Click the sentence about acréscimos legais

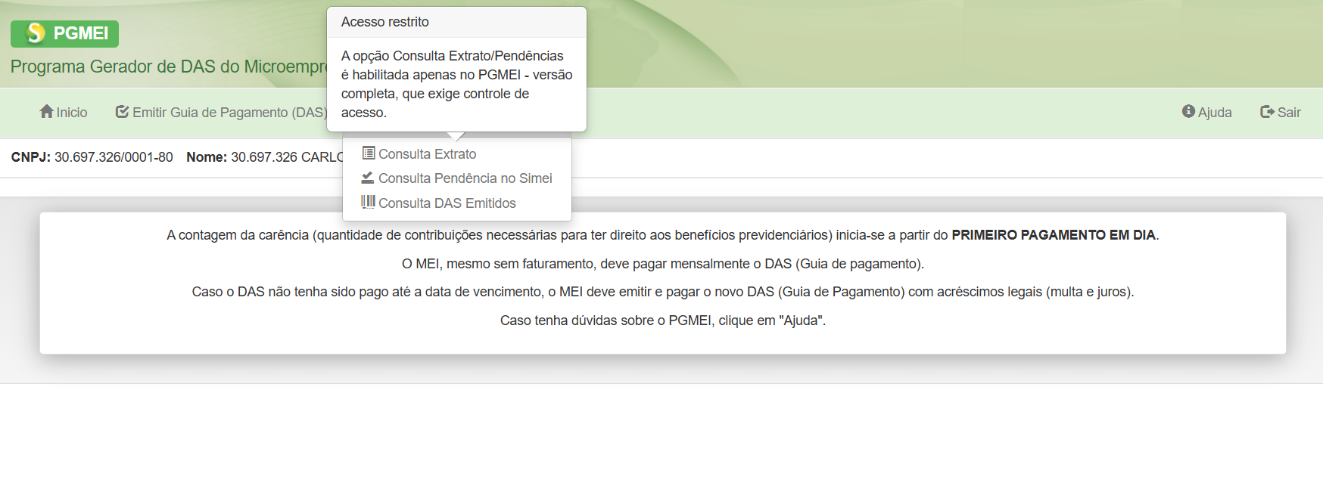pos(663,292)
